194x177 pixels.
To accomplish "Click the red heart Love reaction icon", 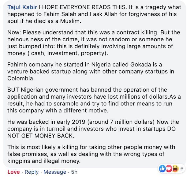I will (169, 169).
